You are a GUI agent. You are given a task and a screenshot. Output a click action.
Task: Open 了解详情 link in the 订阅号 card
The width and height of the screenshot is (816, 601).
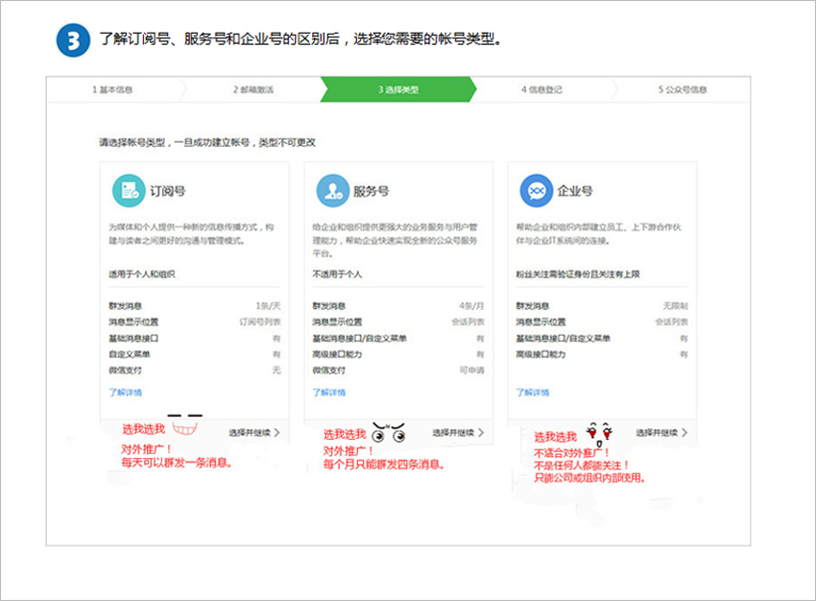126,393
